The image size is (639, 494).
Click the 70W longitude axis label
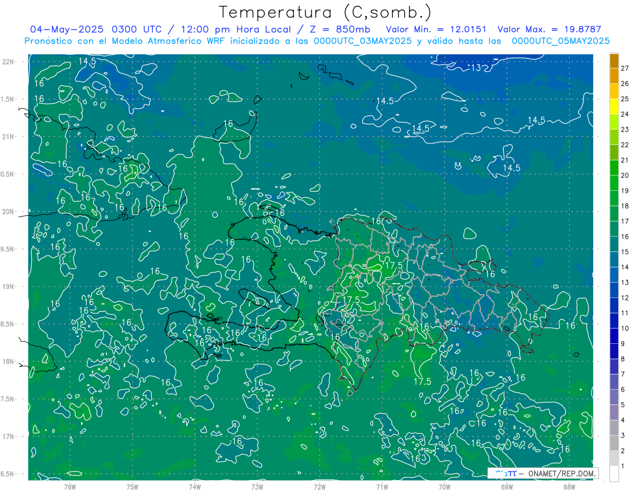pyautogui.click(x=445, y=487)
